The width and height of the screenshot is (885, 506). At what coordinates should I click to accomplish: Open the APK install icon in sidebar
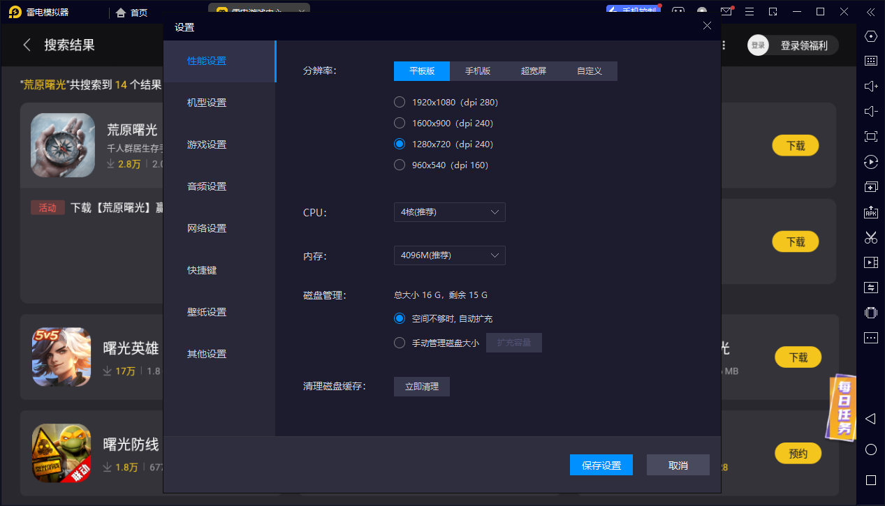pos(870,211)
